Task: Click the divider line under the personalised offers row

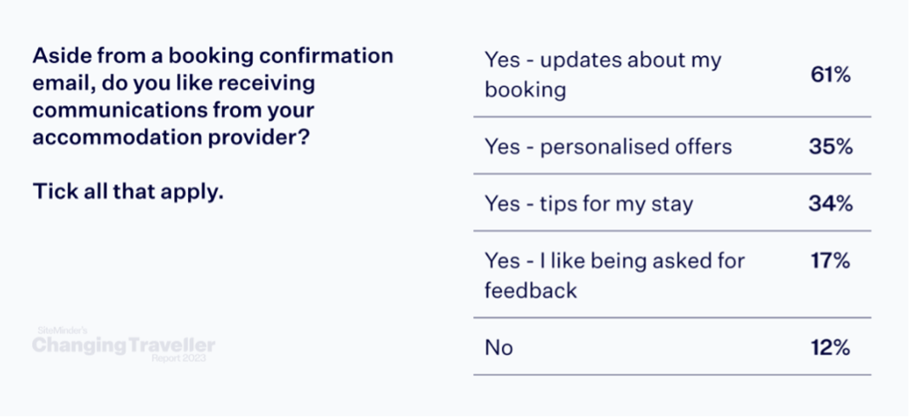Action: pos(672,174)
